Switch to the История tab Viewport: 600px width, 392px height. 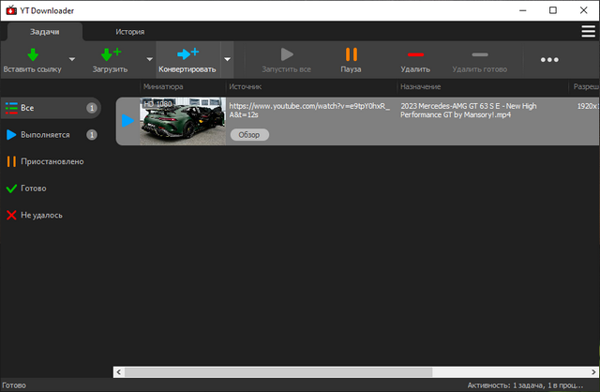pos(129,31)
